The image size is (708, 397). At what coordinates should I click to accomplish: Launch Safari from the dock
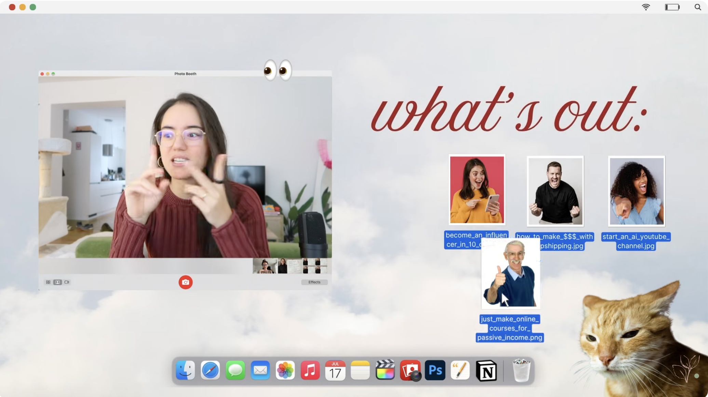click(210, 370)
